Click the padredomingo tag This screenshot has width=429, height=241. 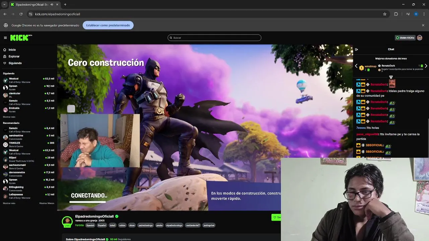(145, 225)
